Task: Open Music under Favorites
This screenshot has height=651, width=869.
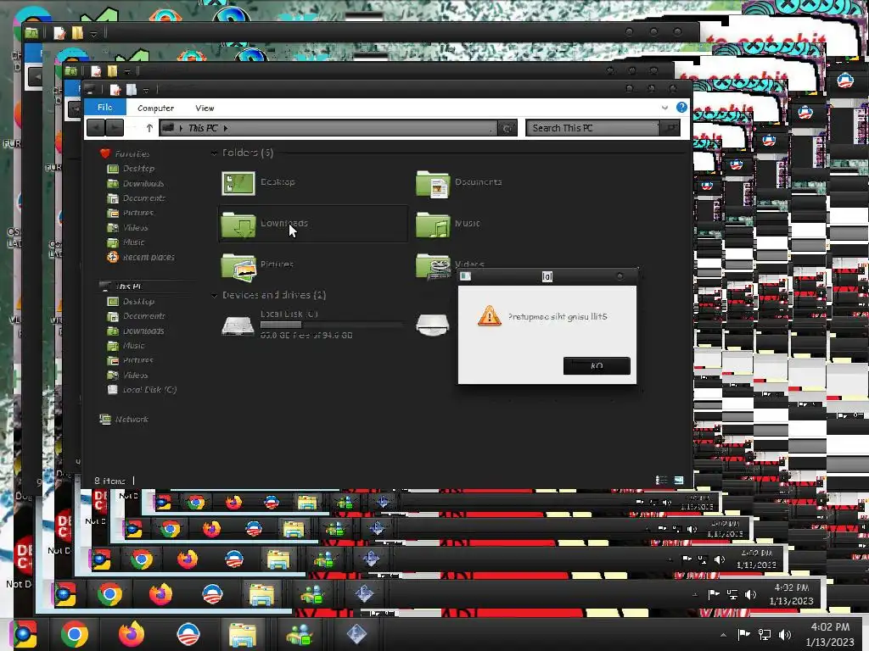Action: click(x=133, y=242)
